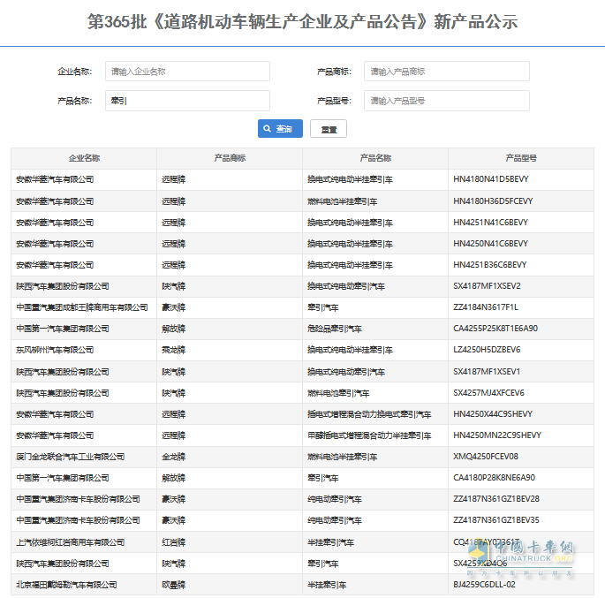Image resolution: width=605 pixels, height=598 pixels.
Task: Click the 企业名称 column header
Action: [x=84, y=158]
